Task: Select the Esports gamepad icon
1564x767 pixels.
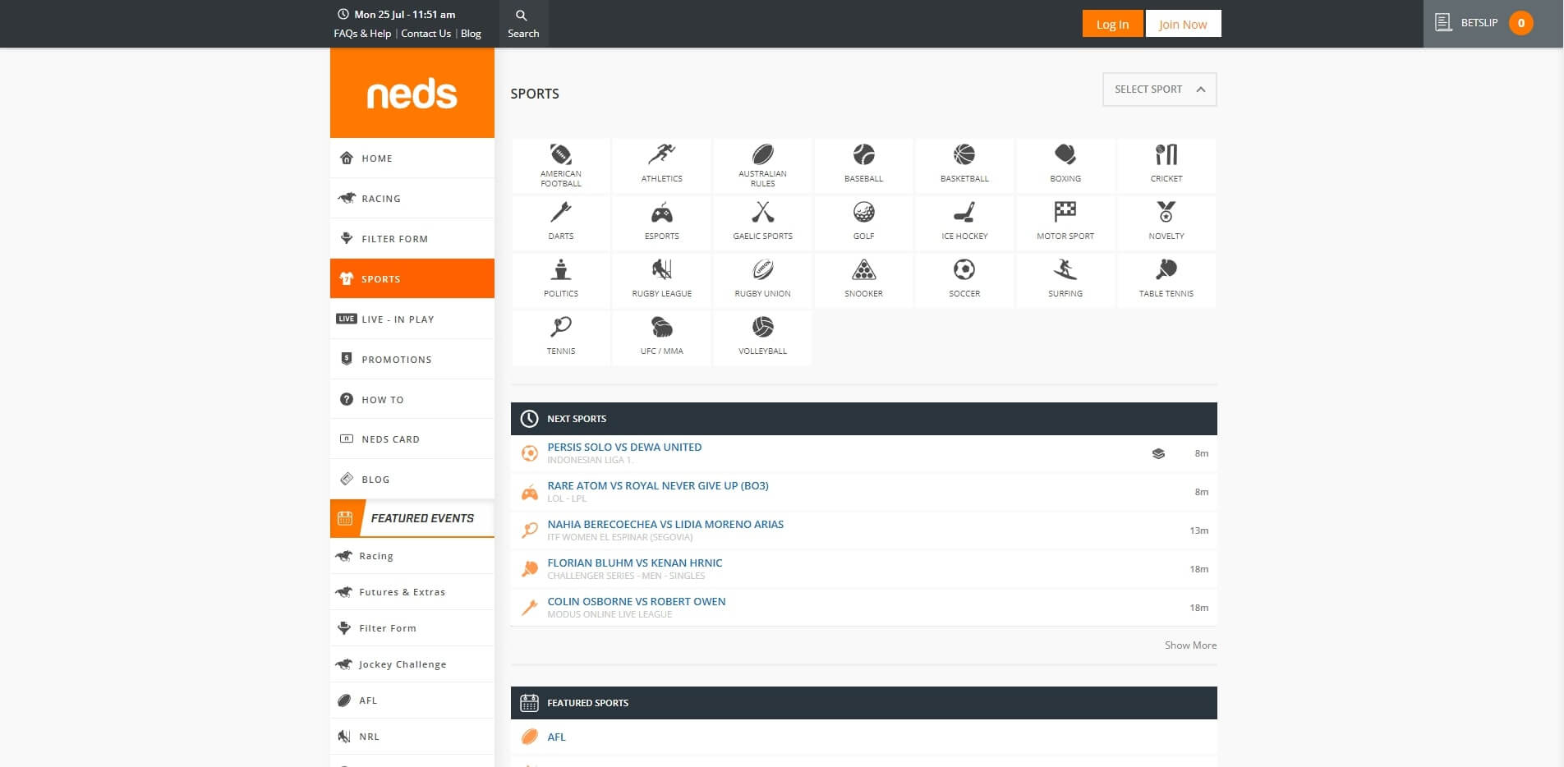Action: click(661, 214)
